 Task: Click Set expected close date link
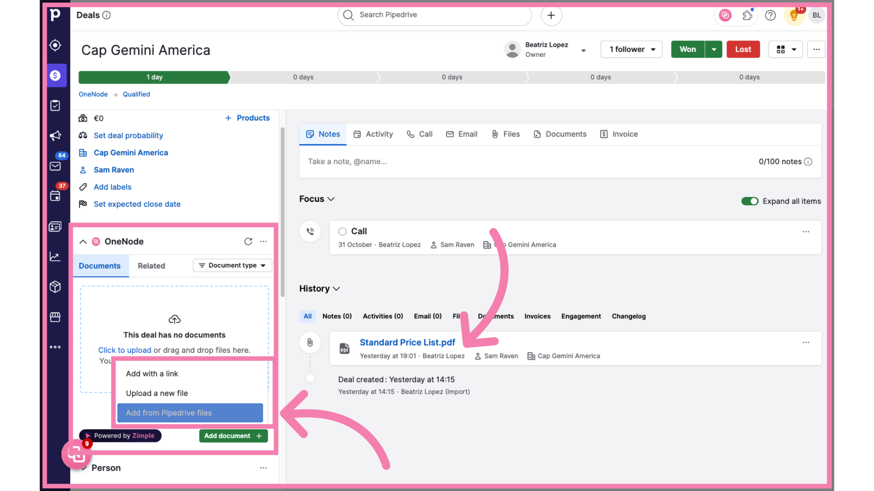(137, 204)
